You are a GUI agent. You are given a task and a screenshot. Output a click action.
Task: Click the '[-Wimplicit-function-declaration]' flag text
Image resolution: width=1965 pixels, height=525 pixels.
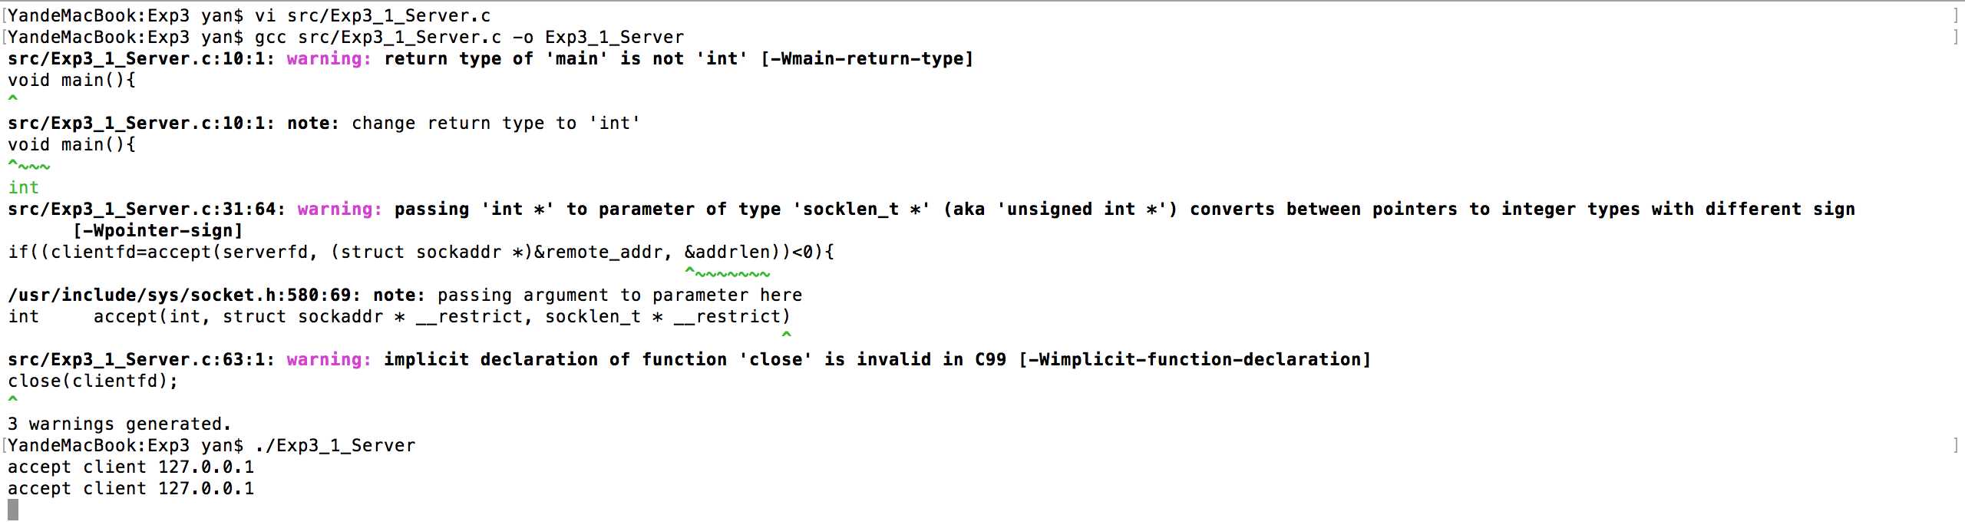point(1194,359)
